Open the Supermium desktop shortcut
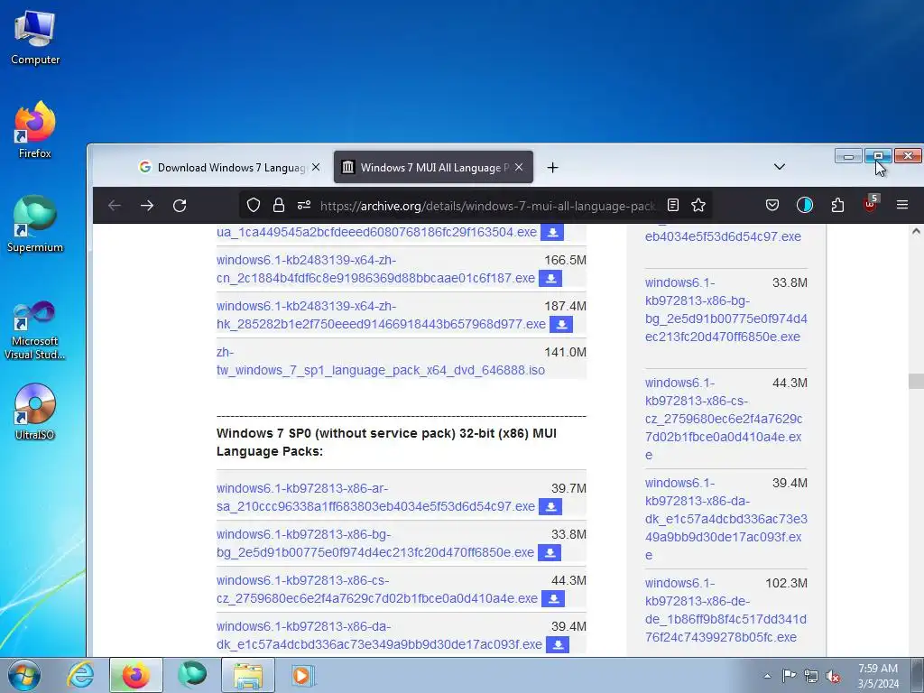Image resolution: width=924 pixels, height=693 pixels. [x=35, y=224]
